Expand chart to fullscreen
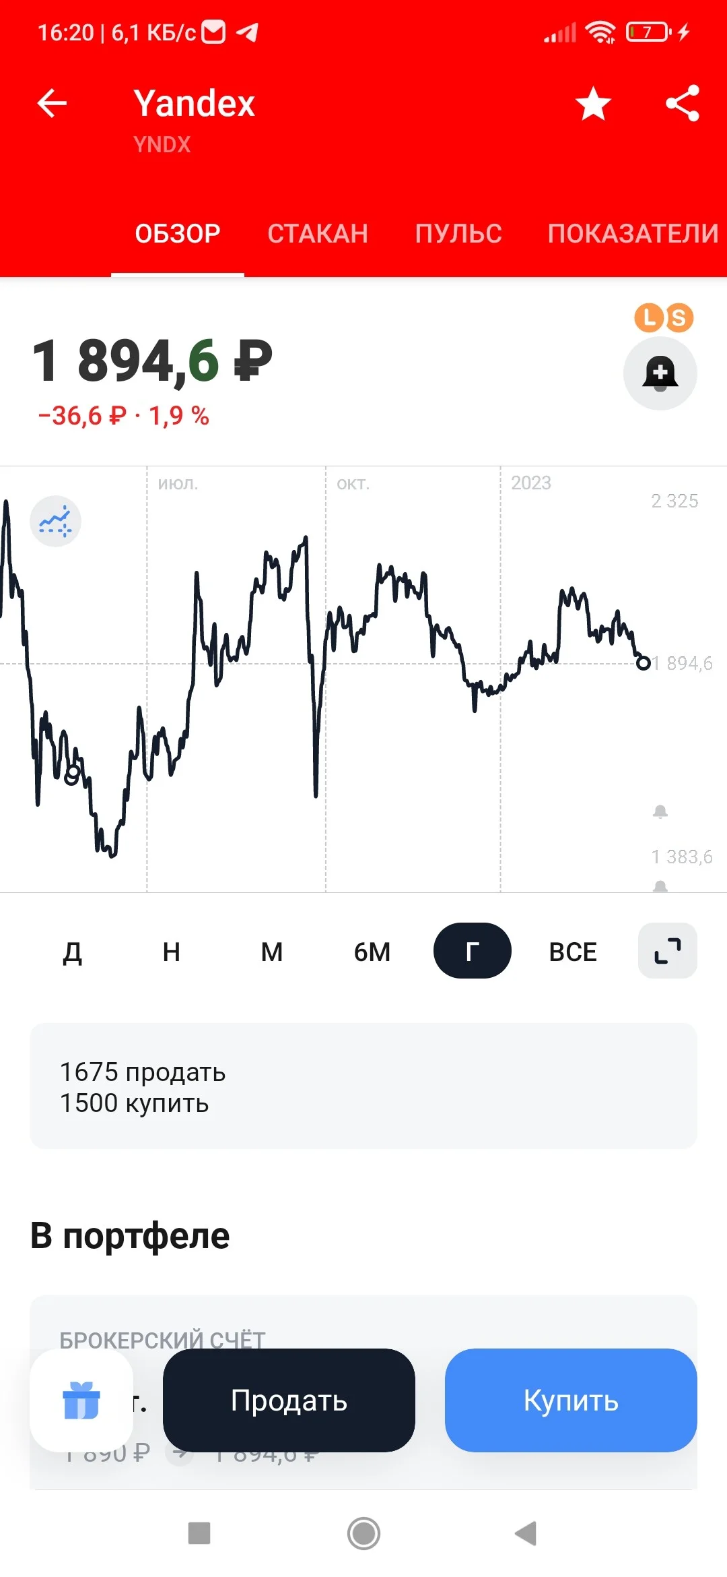Screen dimensions: 727x1577 [668, 950]
